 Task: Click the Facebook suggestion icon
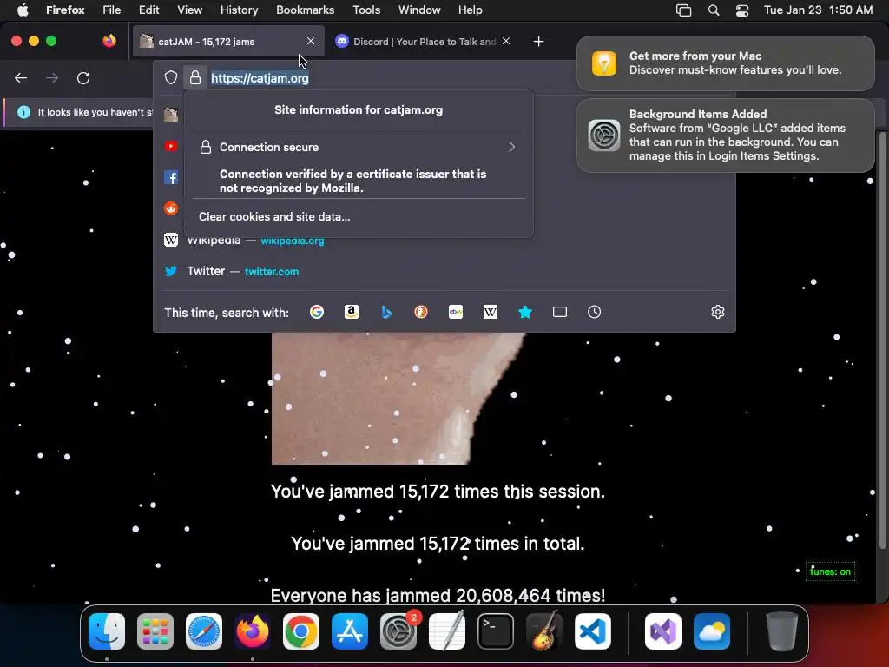(x=171, y=177)
